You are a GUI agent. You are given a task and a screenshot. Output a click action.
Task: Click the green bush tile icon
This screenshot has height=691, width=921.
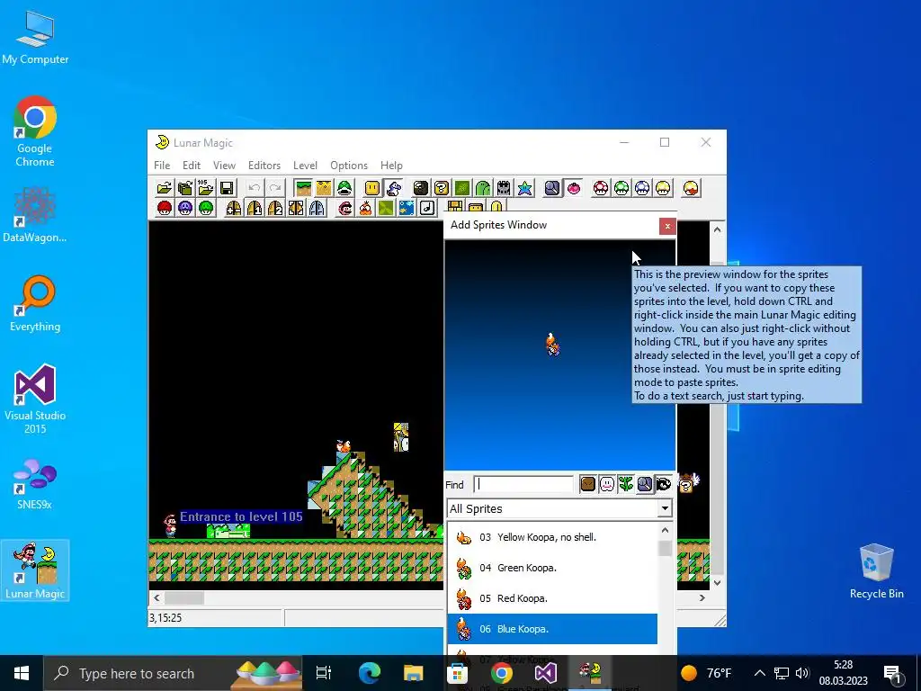[x=462, y=188]
